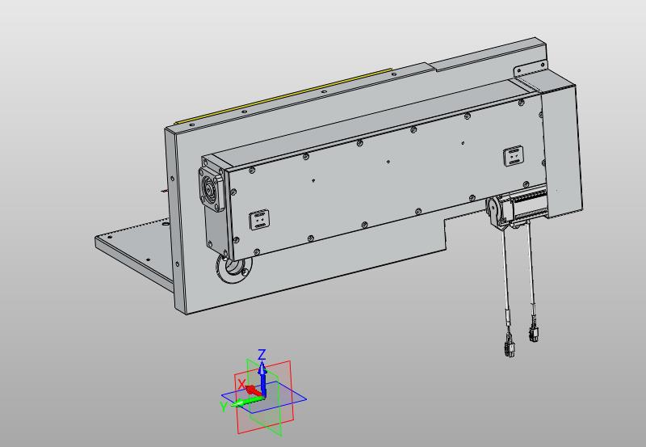
Task: Select the horizontal base plate on the left
Action: pos(136,251)
